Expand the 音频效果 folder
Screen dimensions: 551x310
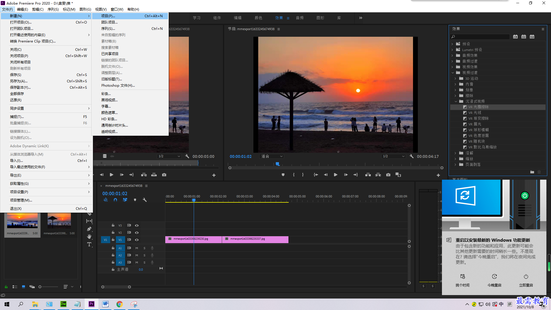pyautogui.click(x=452, y=56)
